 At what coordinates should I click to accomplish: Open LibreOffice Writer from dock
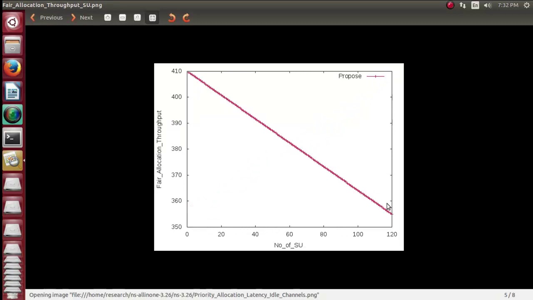click(x=12, y=91)
